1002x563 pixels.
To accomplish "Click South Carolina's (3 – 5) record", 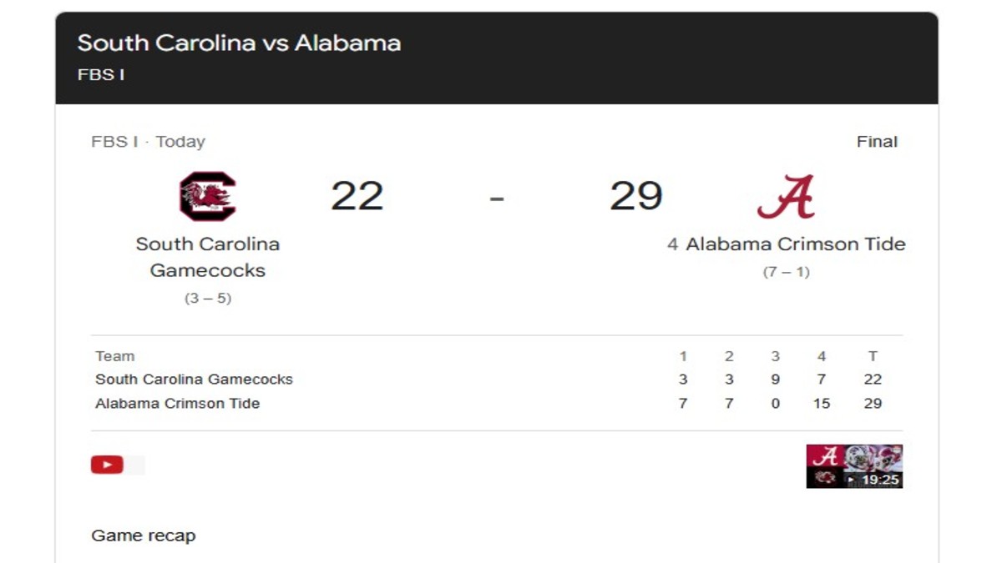I will click(x=207, y=298).
